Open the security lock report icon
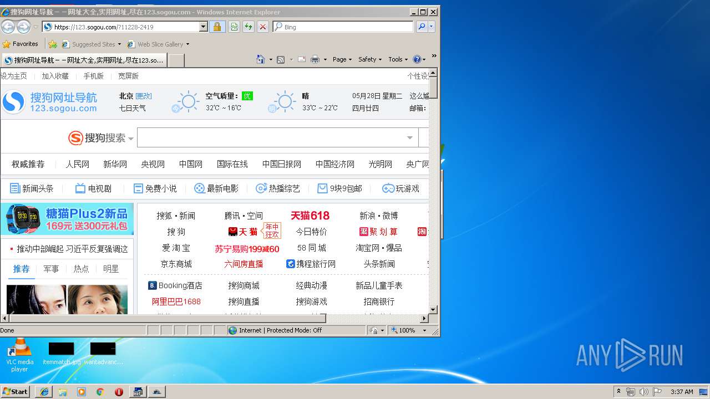 (217, 27)
